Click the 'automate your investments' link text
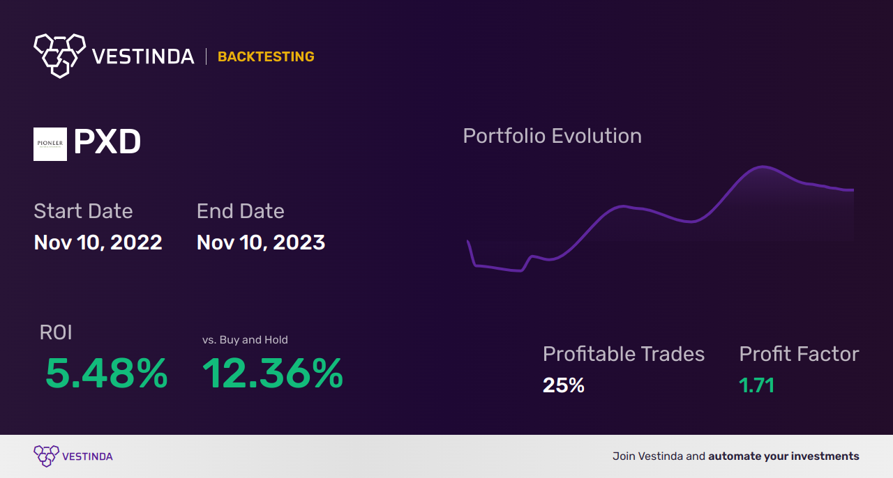 point(783,456)
